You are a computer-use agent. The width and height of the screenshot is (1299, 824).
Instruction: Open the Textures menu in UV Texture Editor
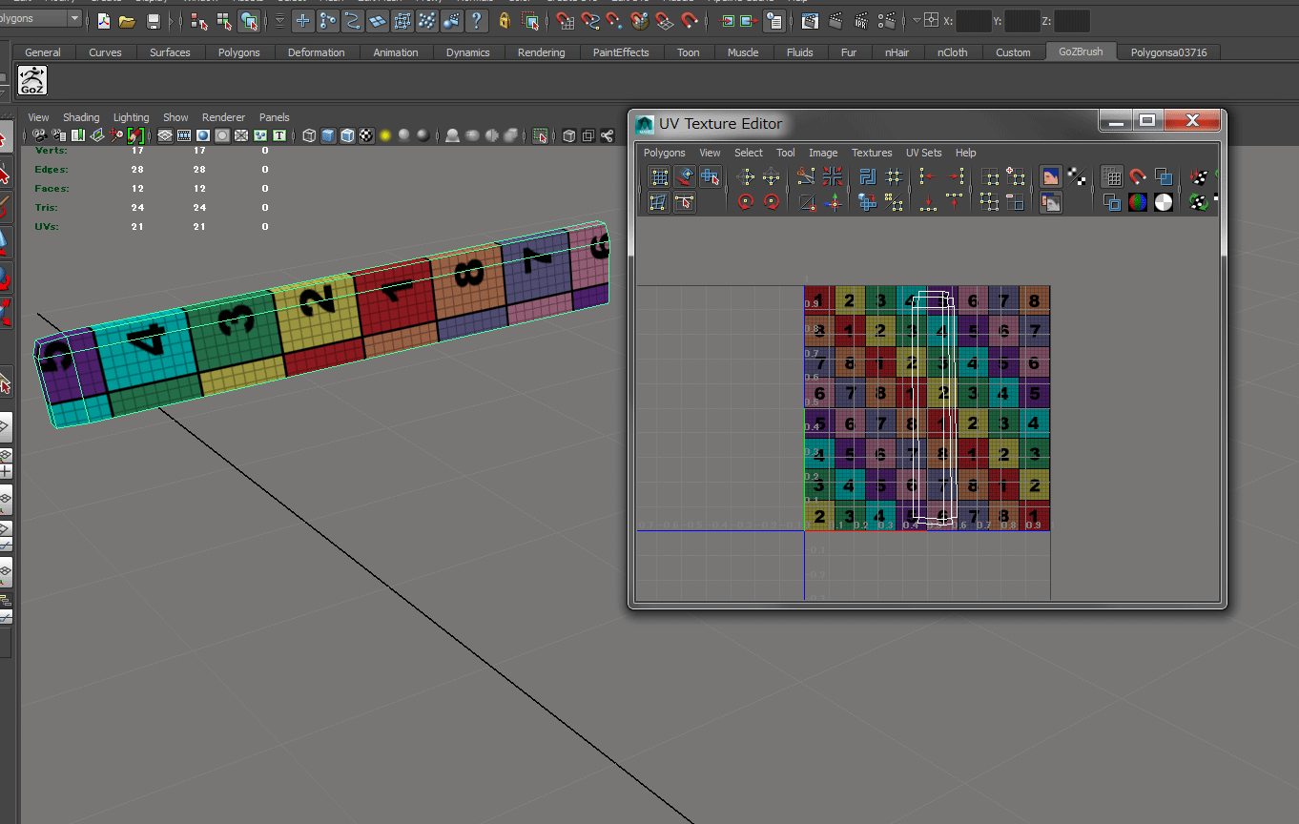(872, 153)
